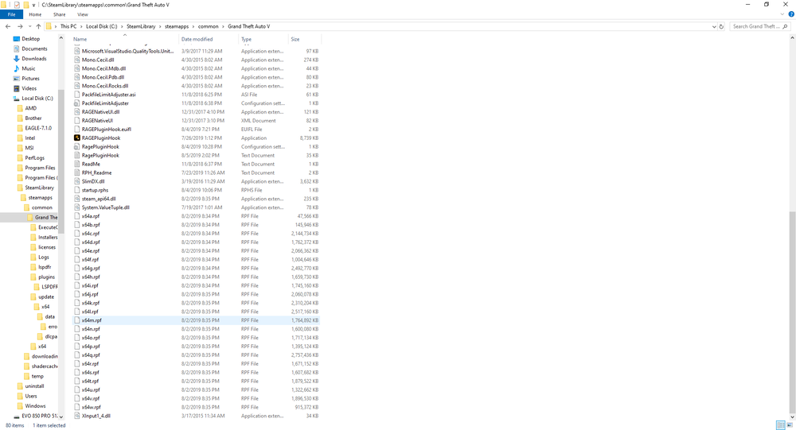Select the Mono.Cecil.dll file icon
This screenshot has height=430, width=796.
77,60
